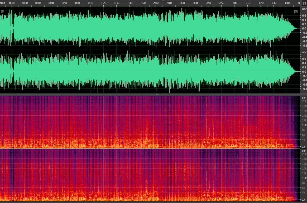
Task: Click the Hz label of lower spectral scale
Action: pos(304,151)
